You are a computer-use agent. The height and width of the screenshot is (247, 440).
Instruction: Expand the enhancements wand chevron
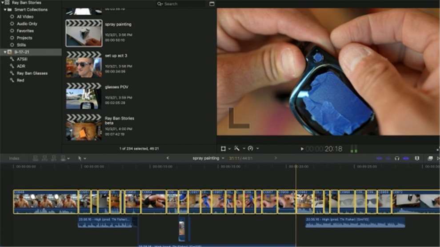click(x=244, y=148)
